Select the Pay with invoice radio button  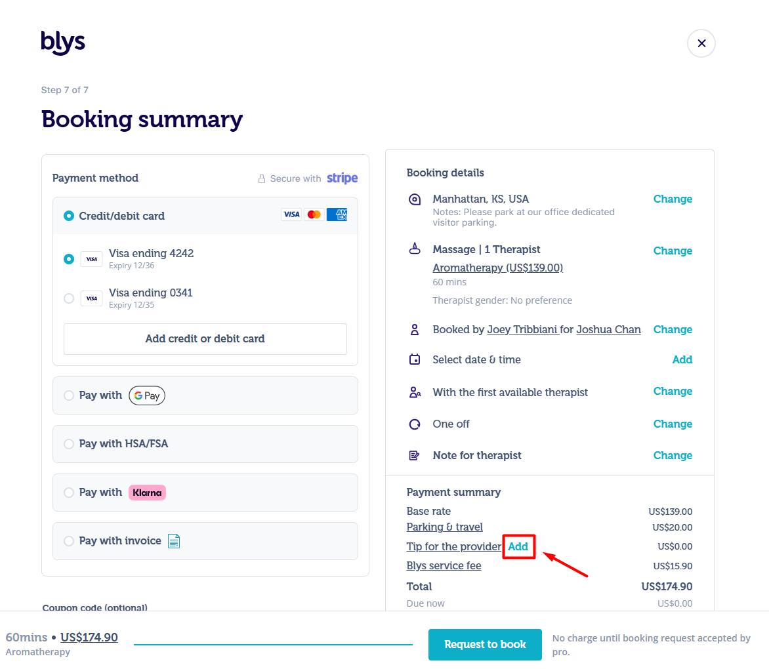[69, 541]
